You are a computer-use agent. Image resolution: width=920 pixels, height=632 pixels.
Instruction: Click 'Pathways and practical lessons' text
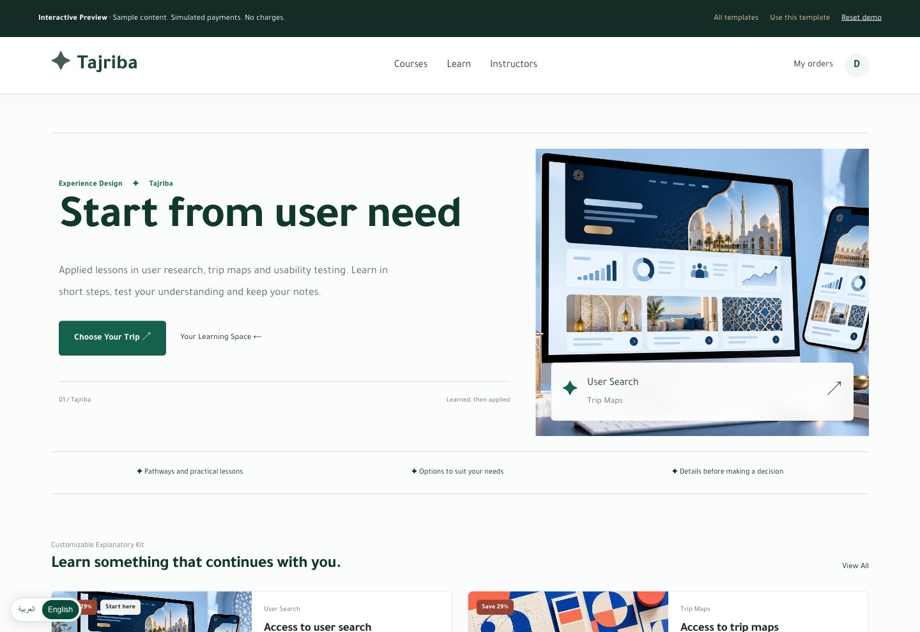point(194,471)
